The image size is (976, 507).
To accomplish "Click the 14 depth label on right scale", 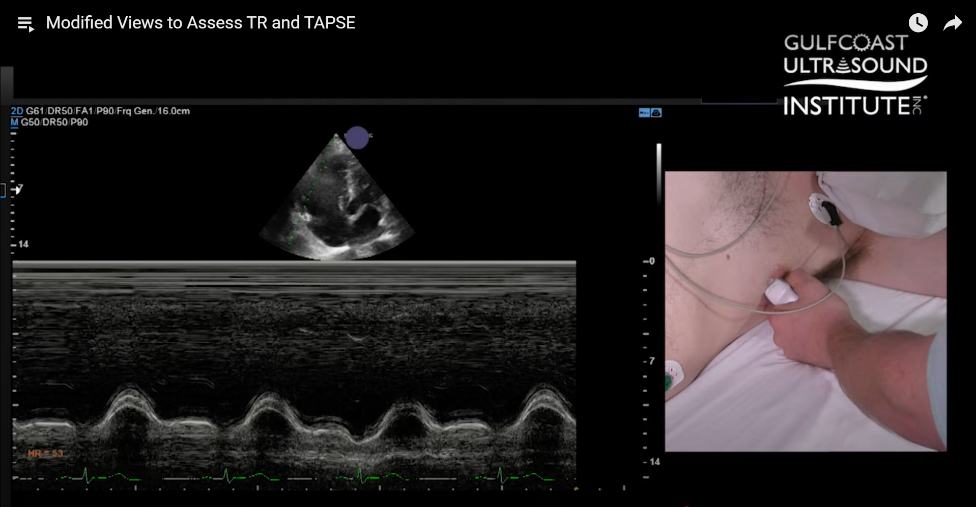I will pos(654,462).
